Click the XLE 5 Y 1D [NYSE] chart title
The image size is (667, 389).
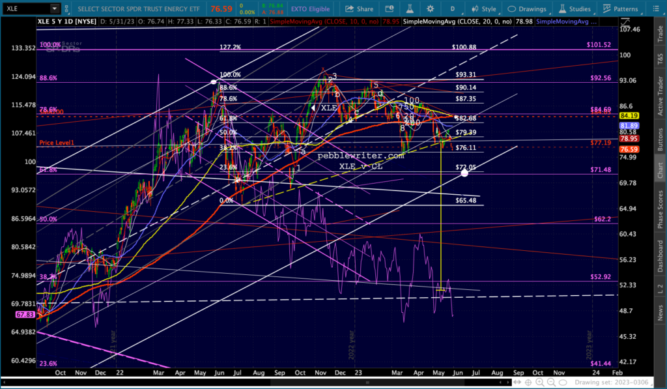point(67,22)
